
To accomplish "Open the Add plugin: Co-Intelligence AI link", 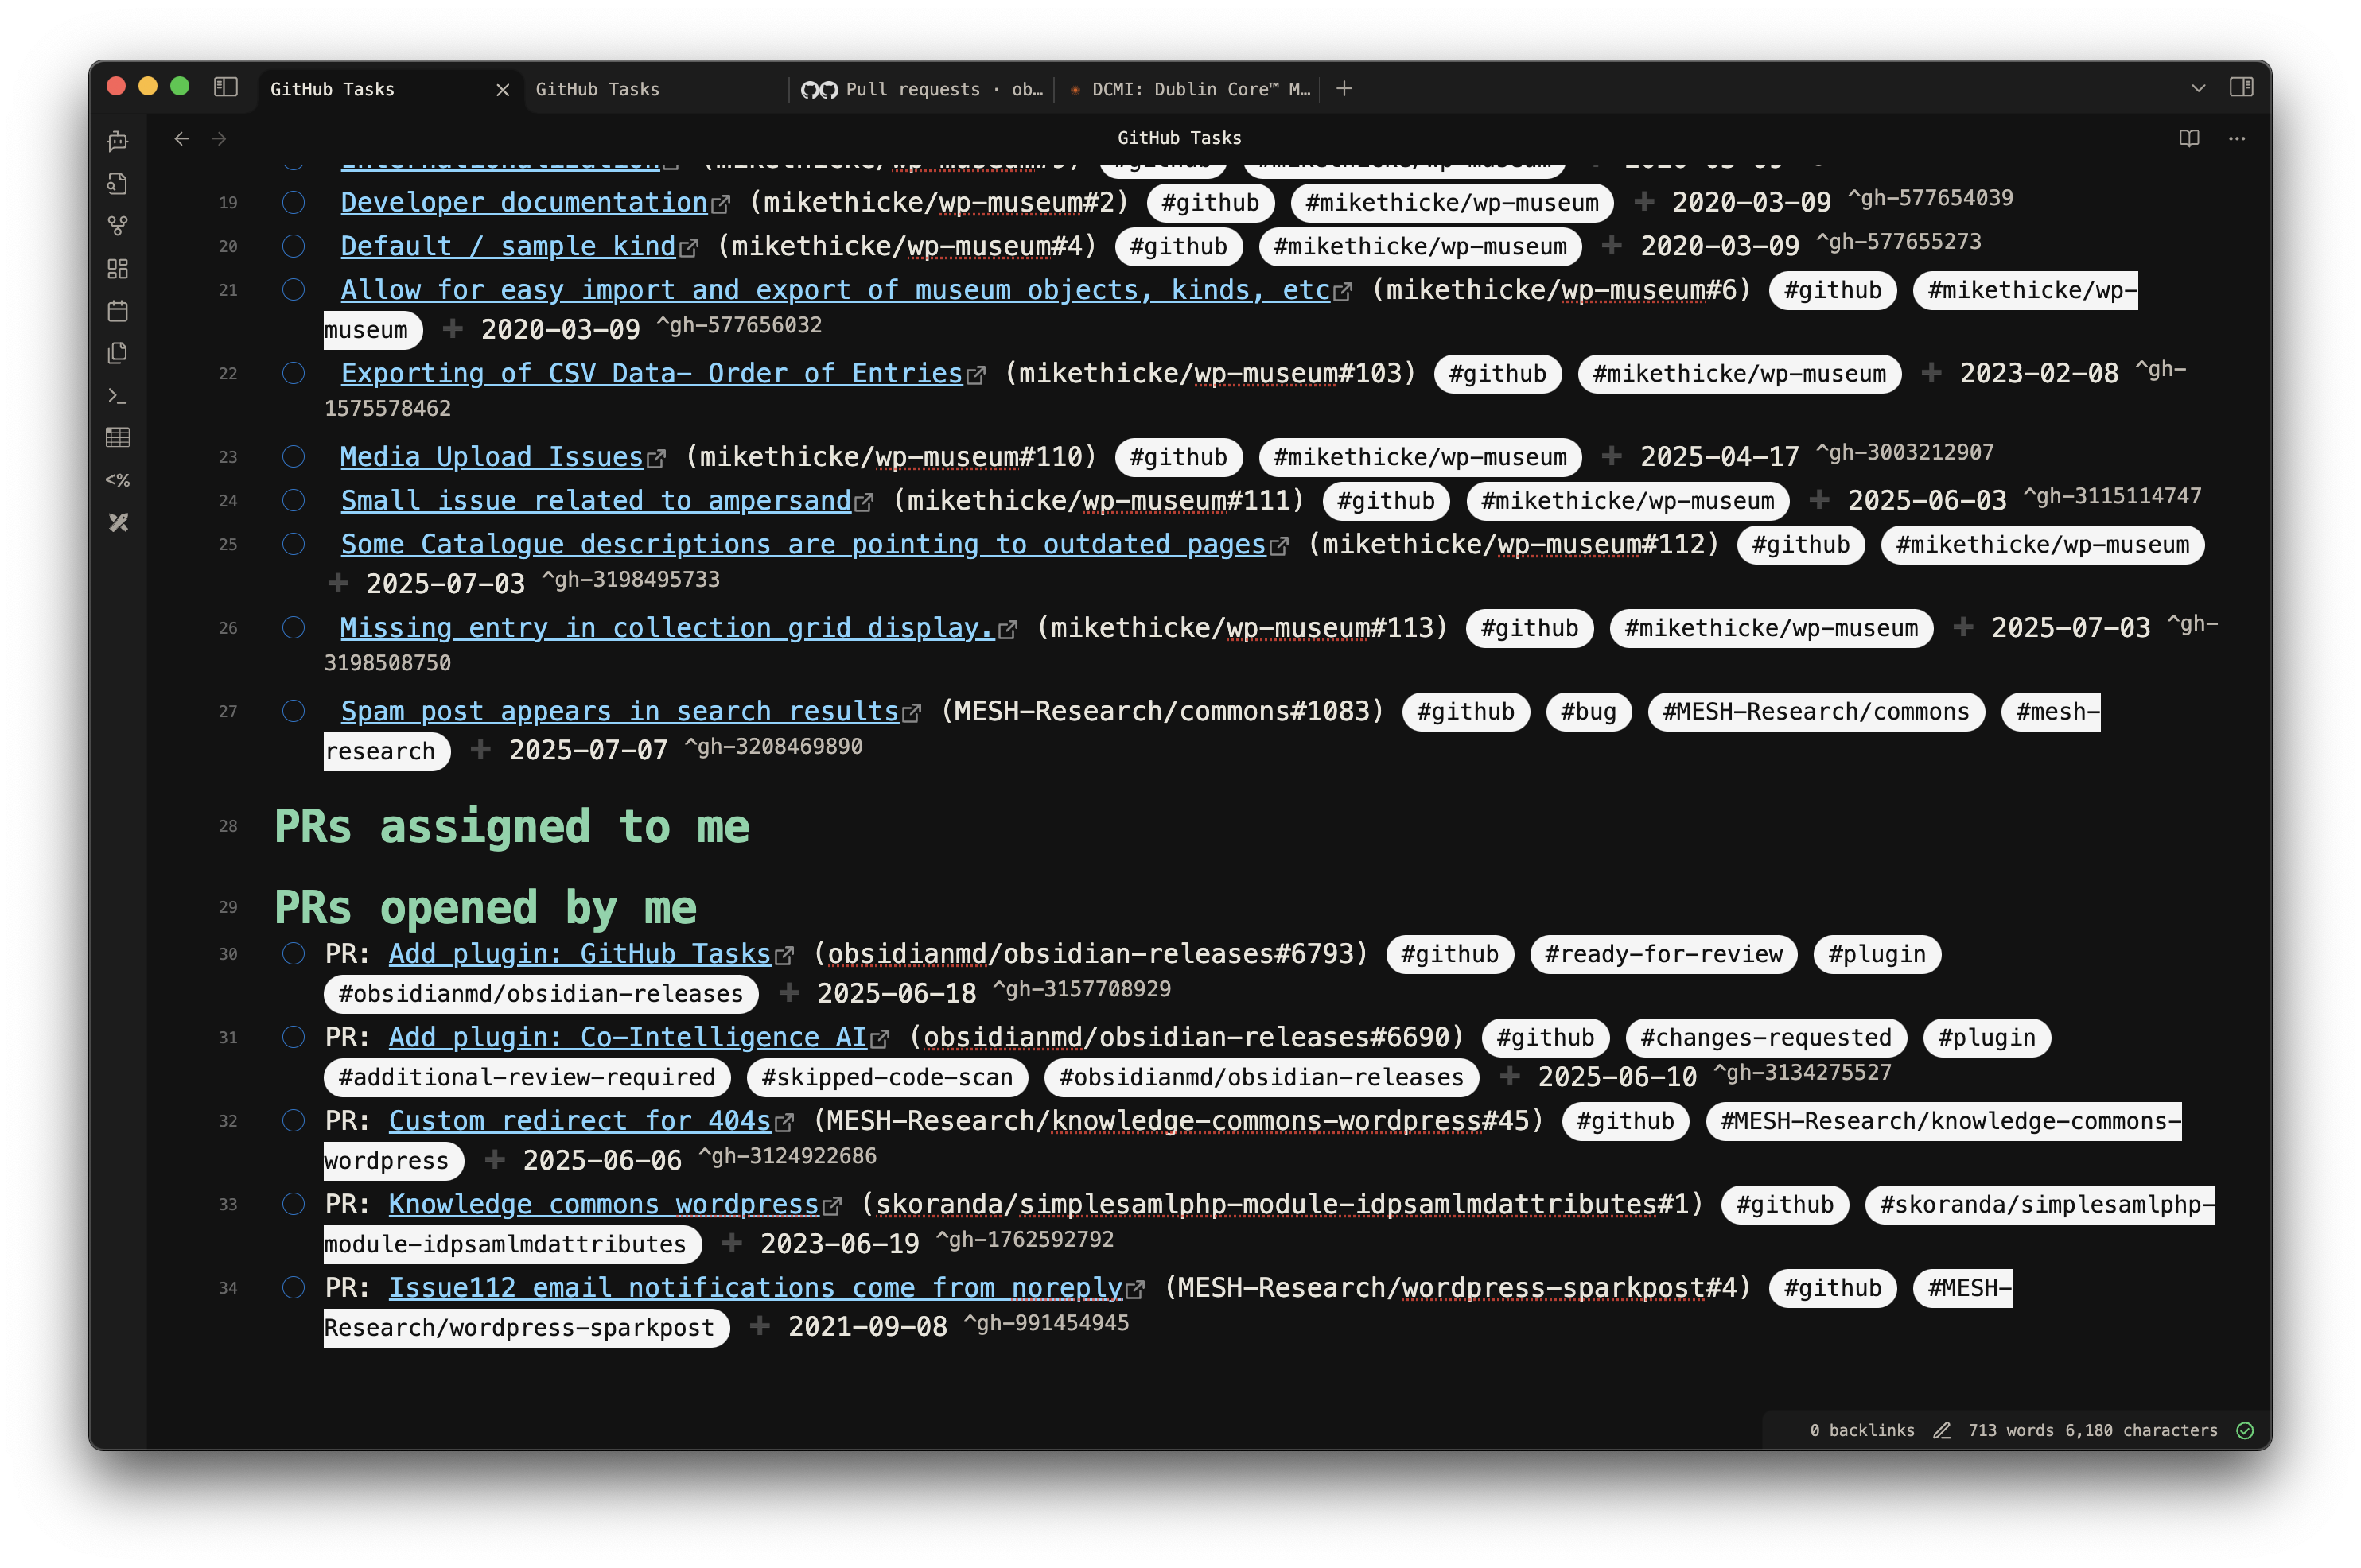I will pyautogui.click(x=628, y=1038).
